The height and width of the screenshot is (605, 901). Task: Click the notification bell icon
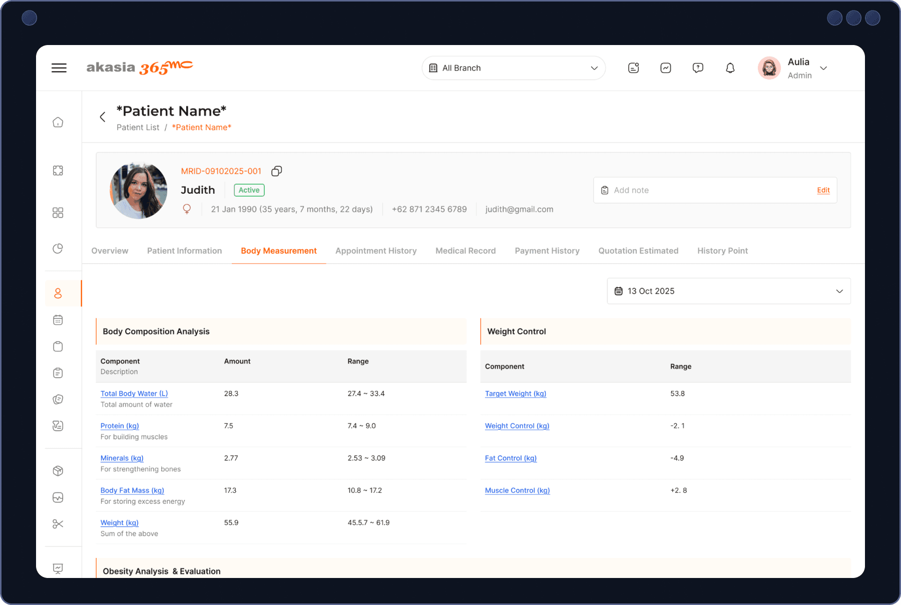pos(730,68)
